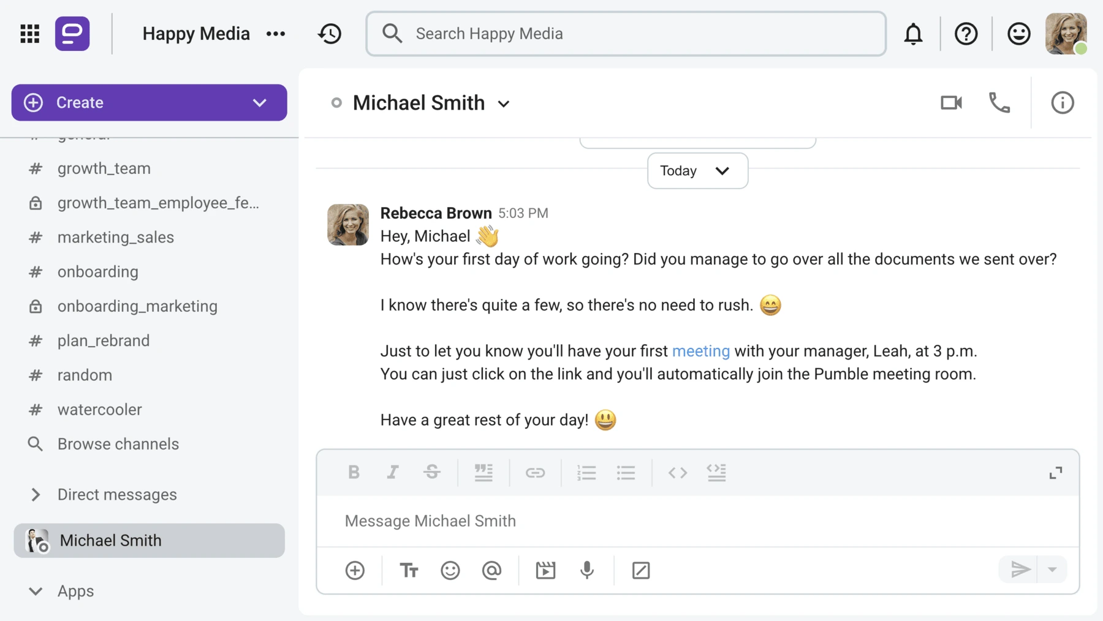1103x621 pixels.
Task: Open the Today date dropdown
Action: (697, 170)
